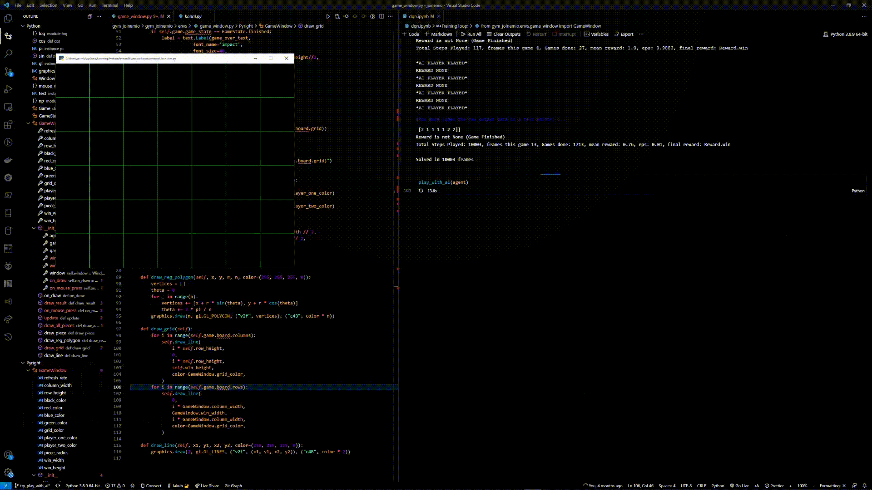This screenshot has height=490, width=872.
Task: Open the board.py tab
Action: (193, 16)
